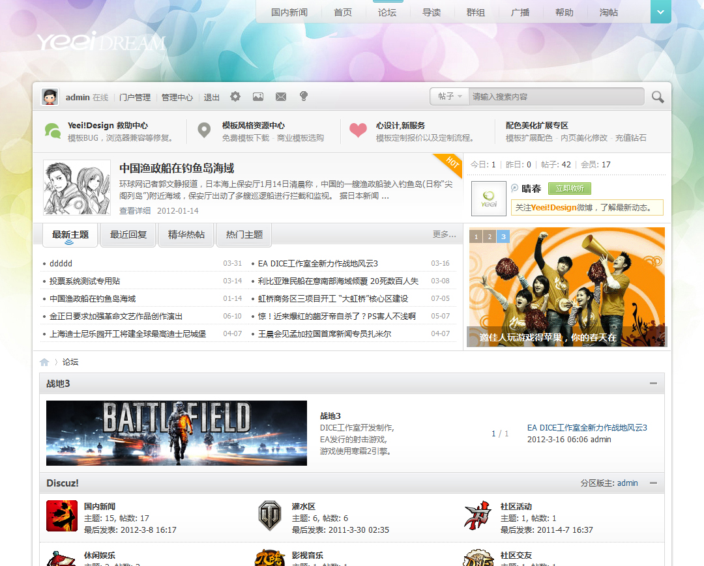Open topic 金正日要求加强革命文艺作品创作演出
This screenshot has height=566, width=704.
(116, 316)
